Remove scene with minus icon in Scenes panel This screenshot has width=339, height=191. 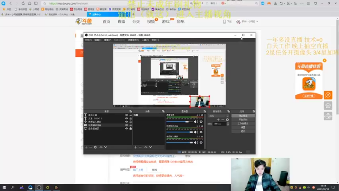point(140,147)
